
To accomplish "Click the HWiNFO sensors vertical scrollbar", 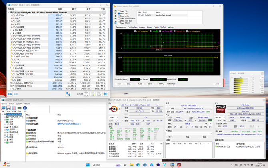I will (x=109, y=34).
